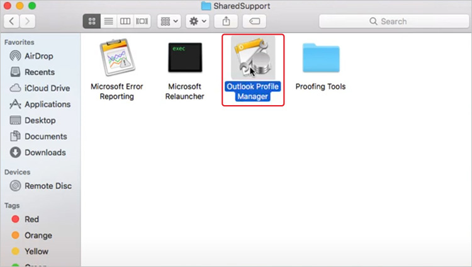The image size is (472, 267).
Task: Click the Devices section header
Action: [x=17, y=172]
